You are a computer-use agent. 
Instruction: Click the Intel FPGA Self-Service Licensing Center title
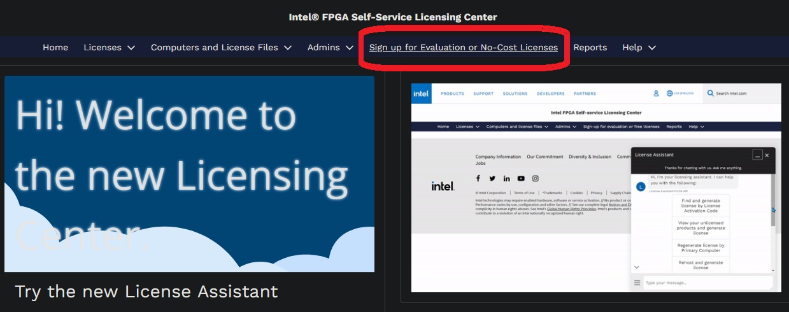click(x=393, y=17)
